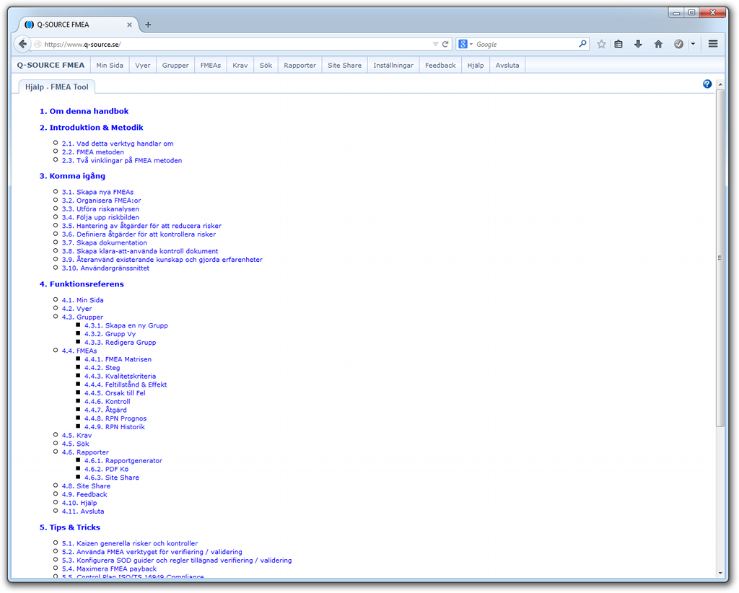Open '2. Introduktion & Metodik' heading link
739x593 pixels.
pos(91,127)
